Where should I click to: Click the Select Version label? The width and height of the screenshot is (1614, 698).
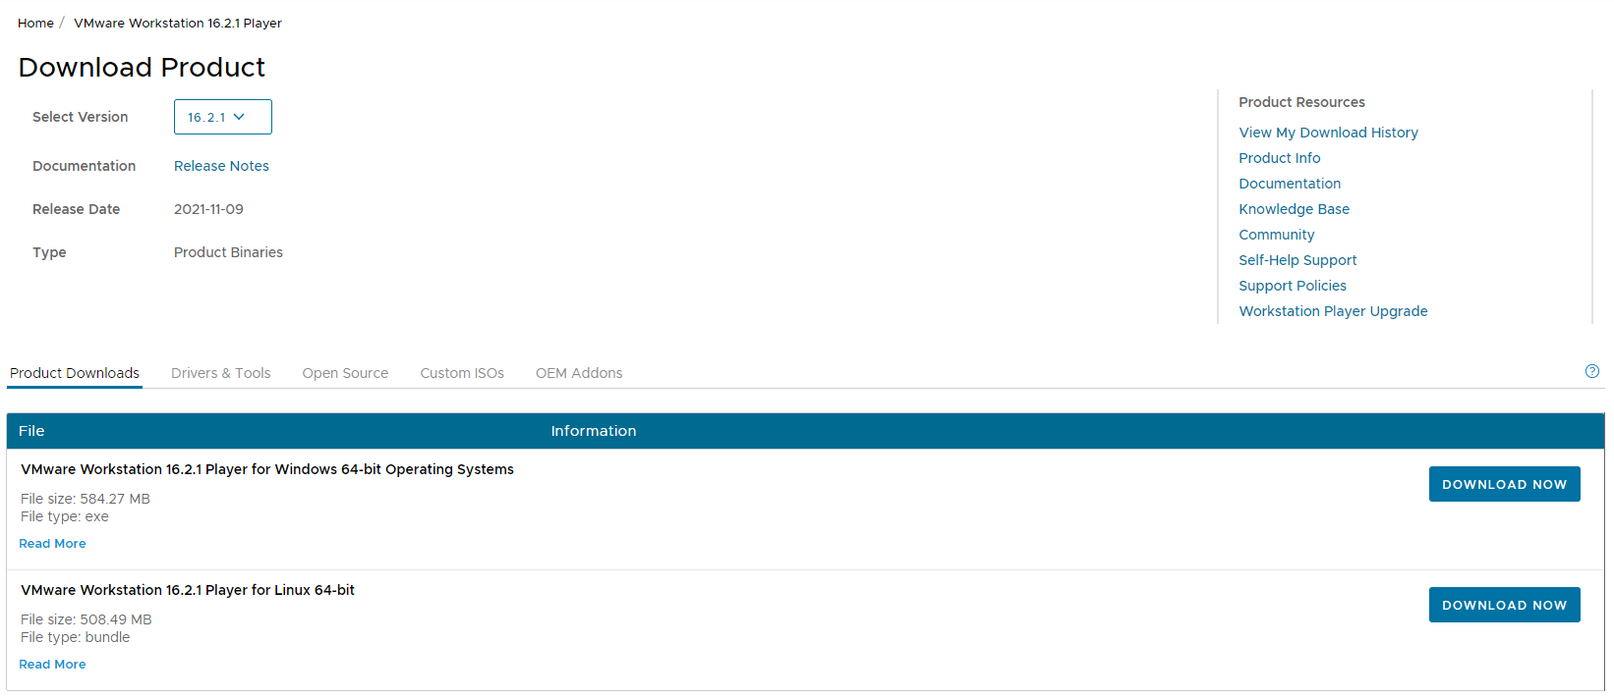tap(80, 117)
